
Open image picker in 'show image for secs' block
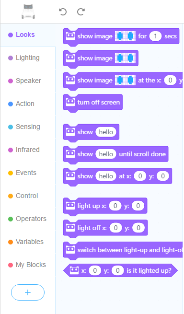pyautogui.click(x=125, y=36)
